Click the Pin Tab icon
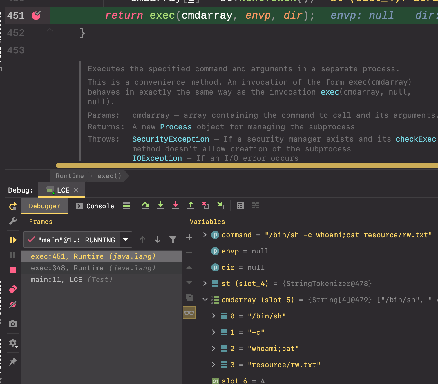Viewport: 438px width, 384px height. click(x=13, y=362)
